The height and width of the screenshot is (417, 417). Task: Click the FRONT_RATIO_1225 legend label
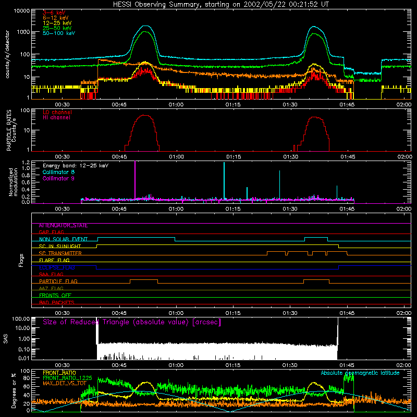[67, 378]
